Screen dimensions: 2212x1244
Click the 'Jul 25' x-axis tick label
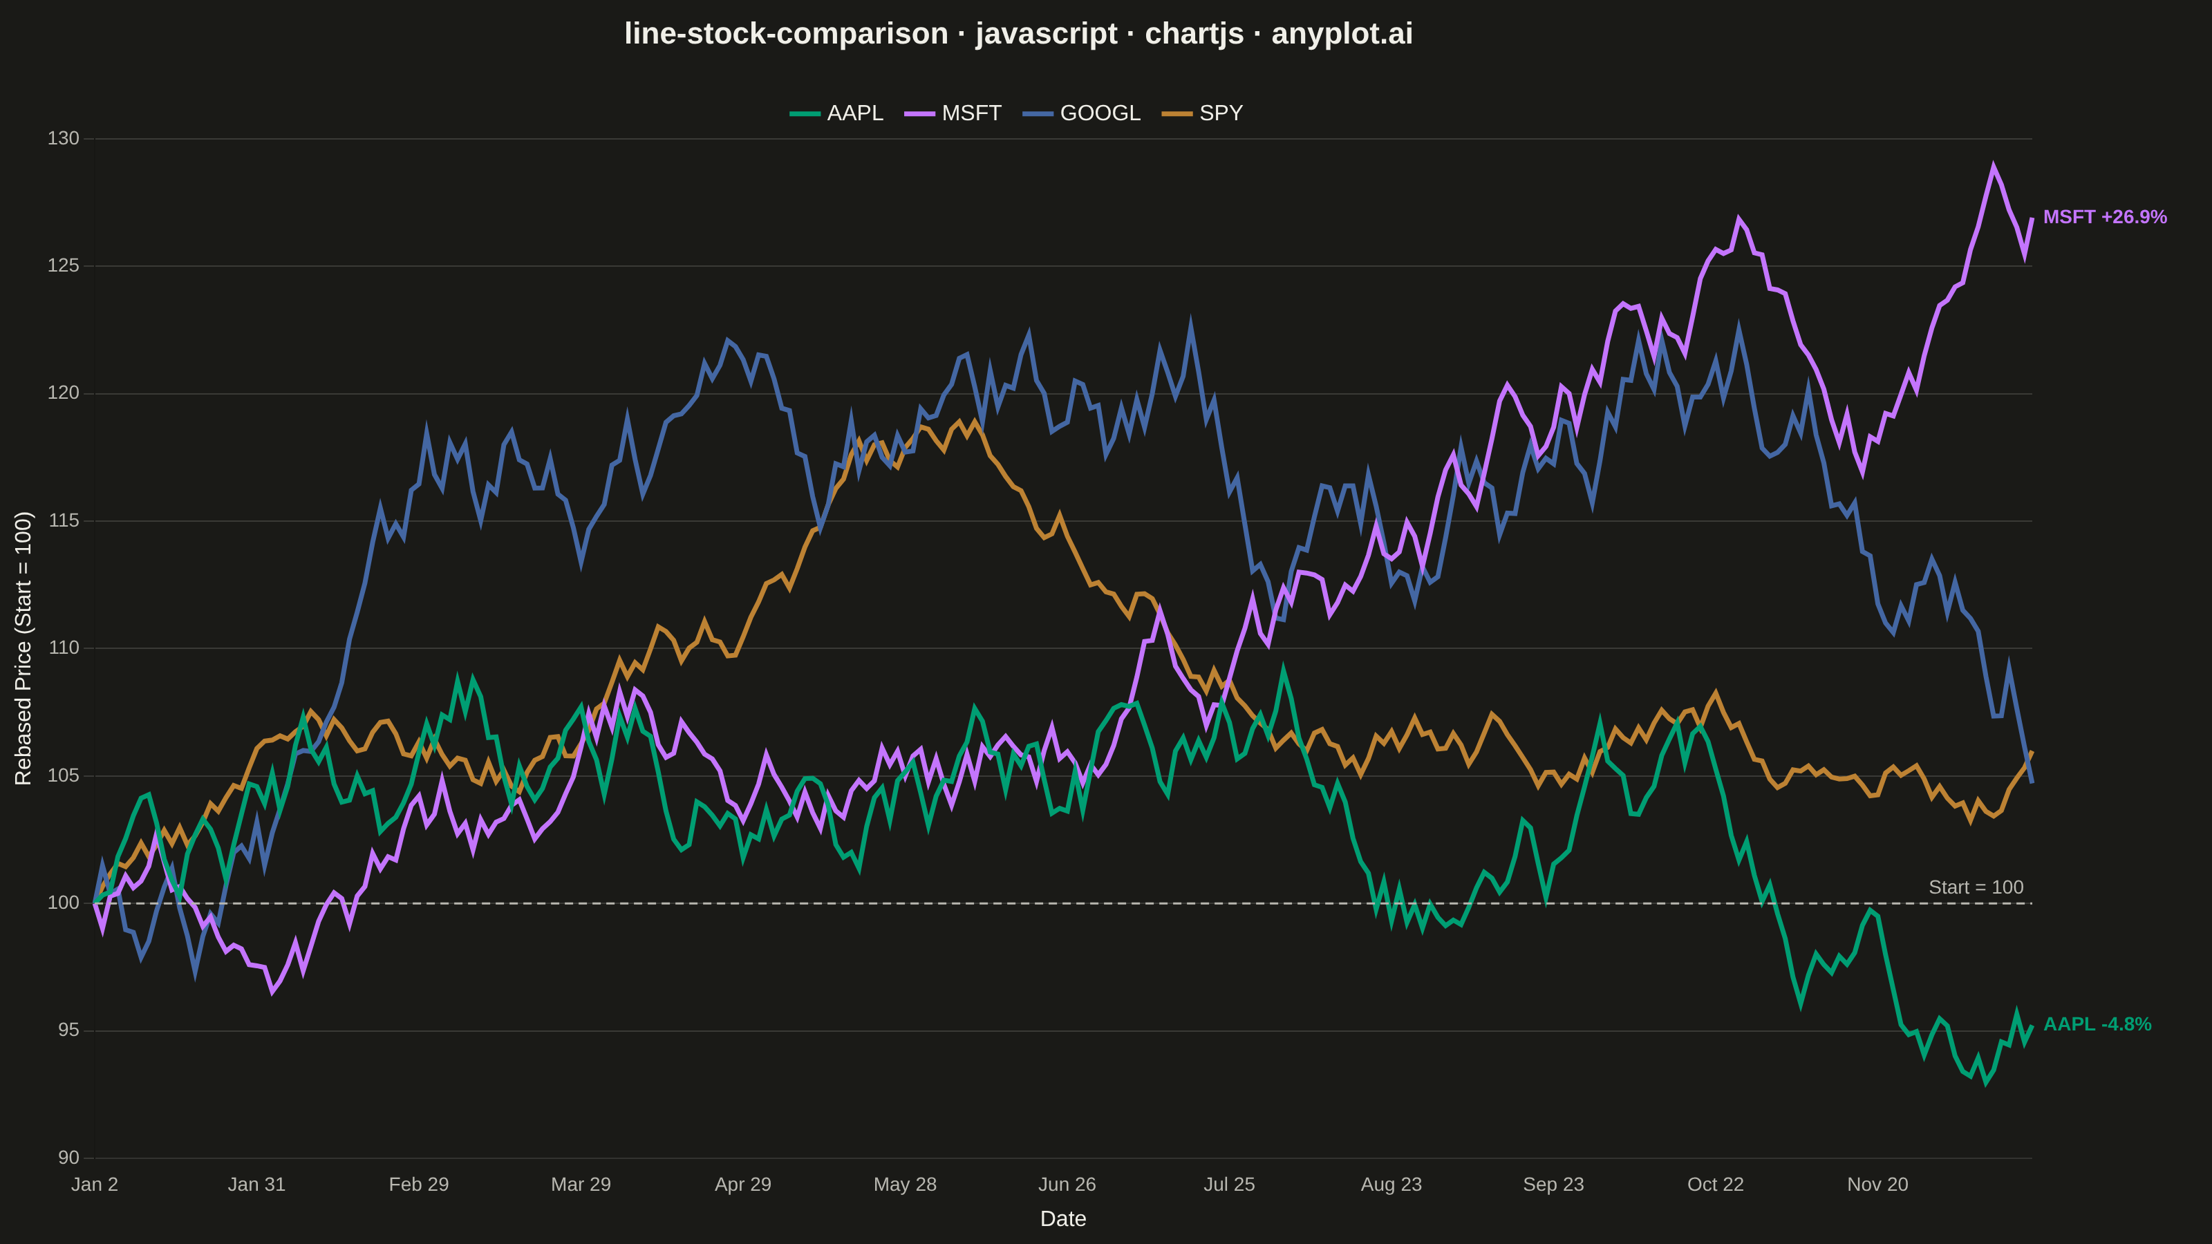[x=1230, y=1185]
